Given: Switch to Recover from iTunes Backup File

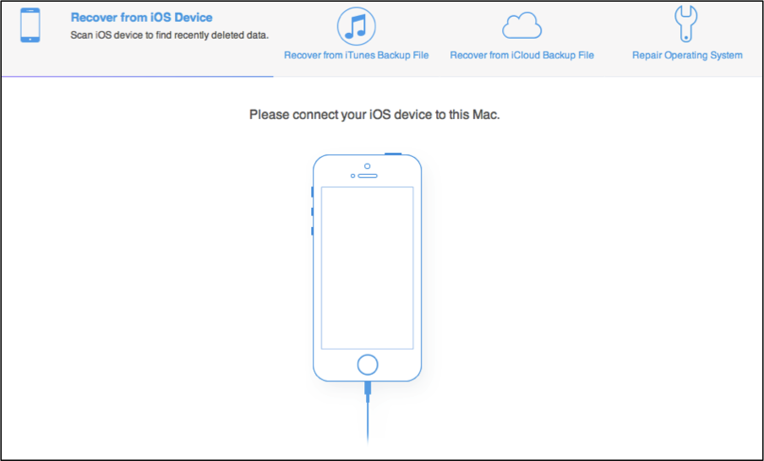Looking at the screenshot, I should [356, 56].
